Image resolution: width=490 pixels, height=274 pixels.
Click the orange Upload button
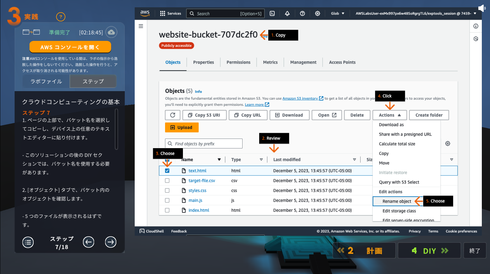pyautogui.click(x=181, y=127)
